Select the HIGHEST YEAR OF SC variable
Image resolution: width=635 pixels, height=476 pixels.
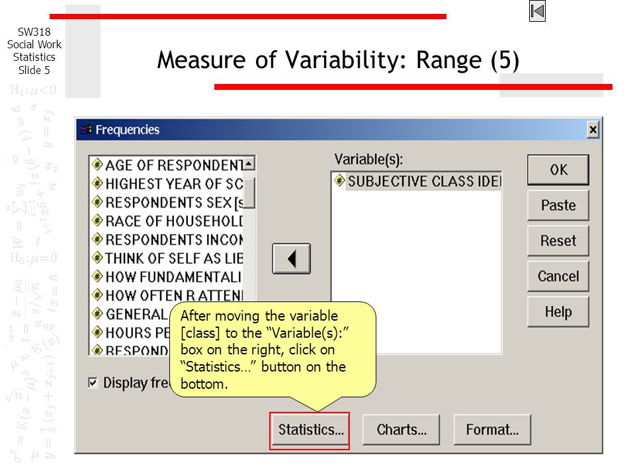point(167,184)
